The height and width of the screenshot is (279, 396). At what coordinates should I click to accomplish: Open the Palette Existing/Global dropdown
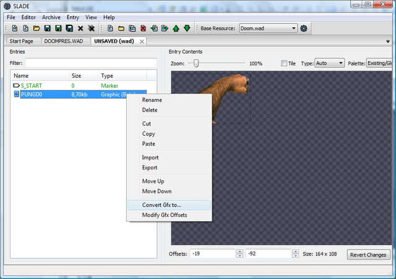tap(379, 63)
